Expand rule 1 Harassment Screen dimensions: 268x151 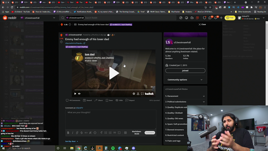point(185,96)
